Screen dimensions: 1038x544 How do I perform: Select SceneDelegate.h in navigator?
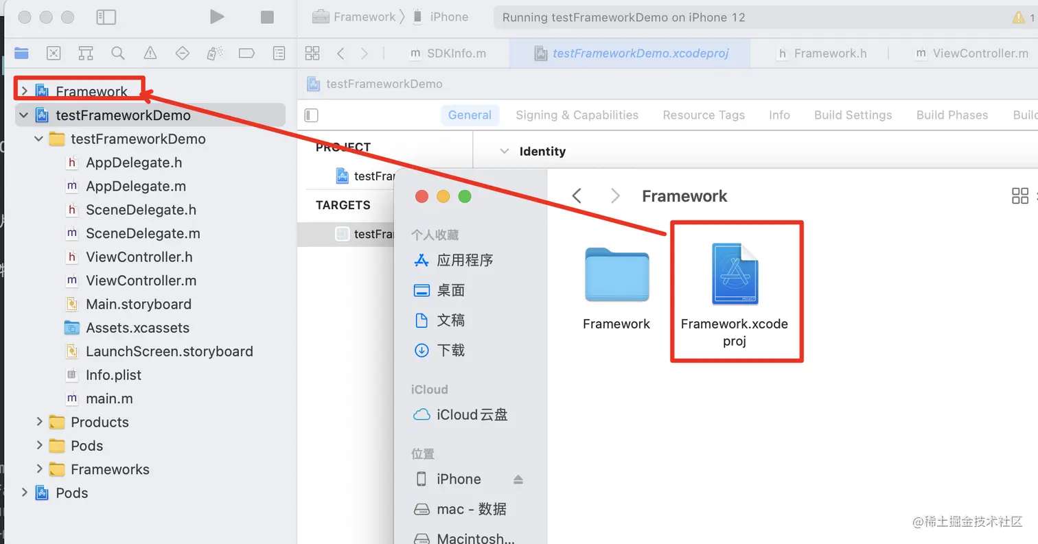tap(141, 210)
